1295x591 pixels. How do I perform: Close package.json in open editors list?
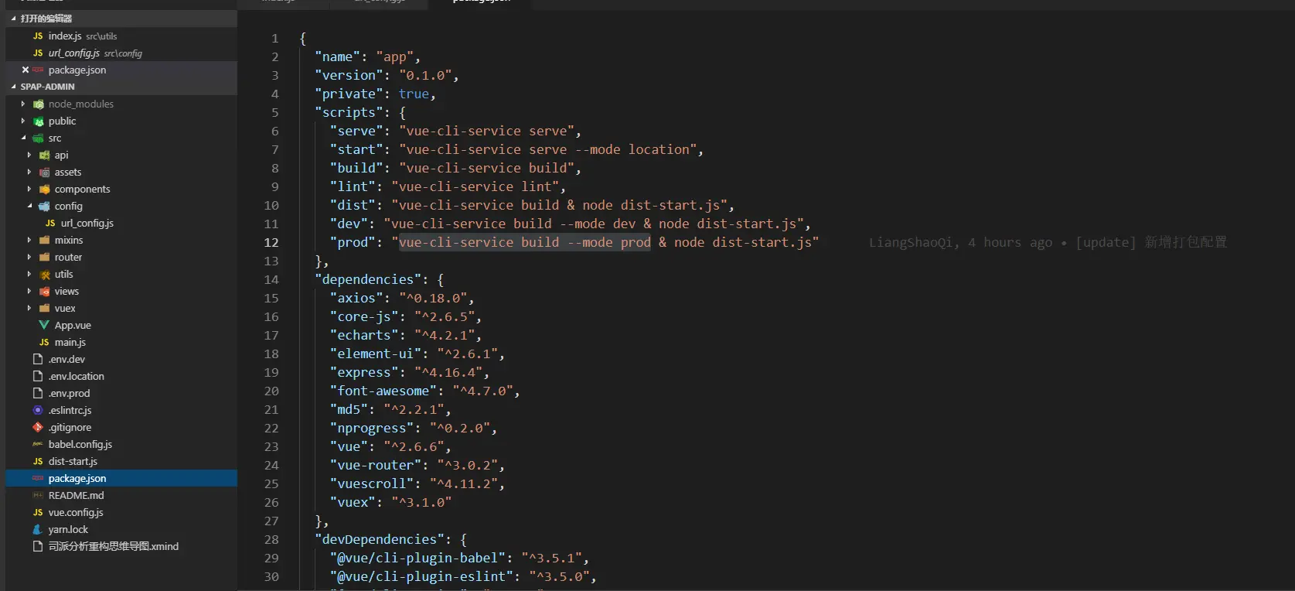[x=26, y=70]
